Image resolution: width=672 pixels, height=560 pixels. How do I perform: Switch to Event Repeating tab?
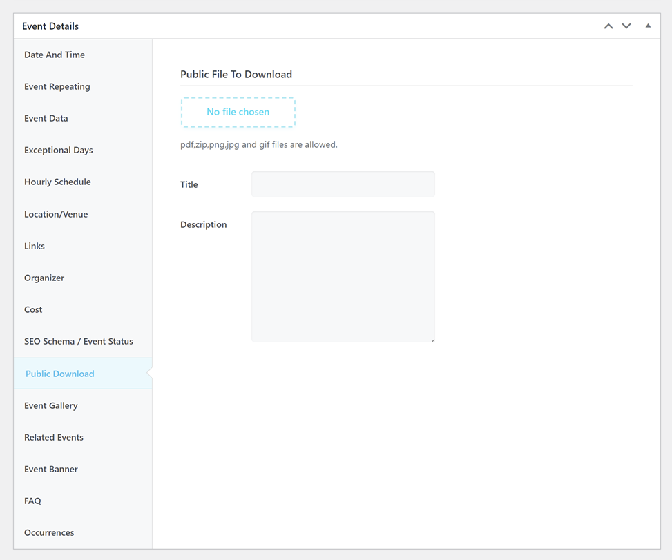[57, 86]
